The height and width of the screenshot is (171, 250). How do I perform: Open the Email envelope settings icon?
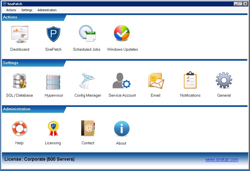pyautogui.click(x=156, y=80)
